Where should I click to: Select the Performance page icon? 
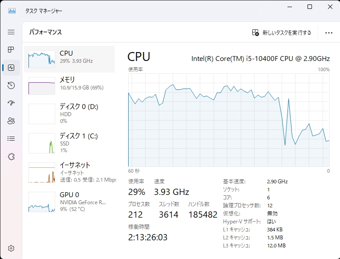(11, 68)
